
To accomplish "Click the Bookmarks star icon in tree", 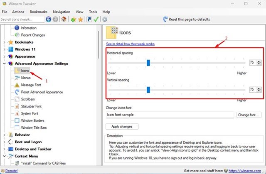I will [11, 42].
